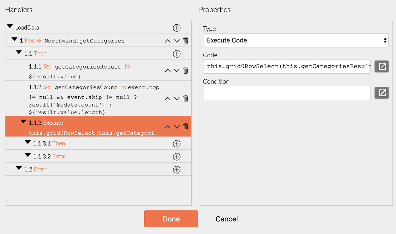Select the 1.1.2 Set getCategoriesCount row
The width and height of the screenshot is (396, 234).
pyautogui.click(x=84, y=98)
